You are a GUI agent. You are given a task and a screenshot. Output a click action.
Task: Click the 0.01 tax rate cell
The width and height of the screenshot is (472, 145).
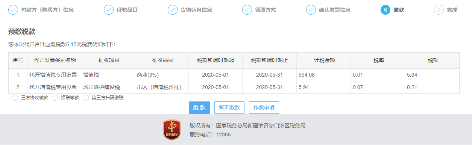tap(378, 75)
